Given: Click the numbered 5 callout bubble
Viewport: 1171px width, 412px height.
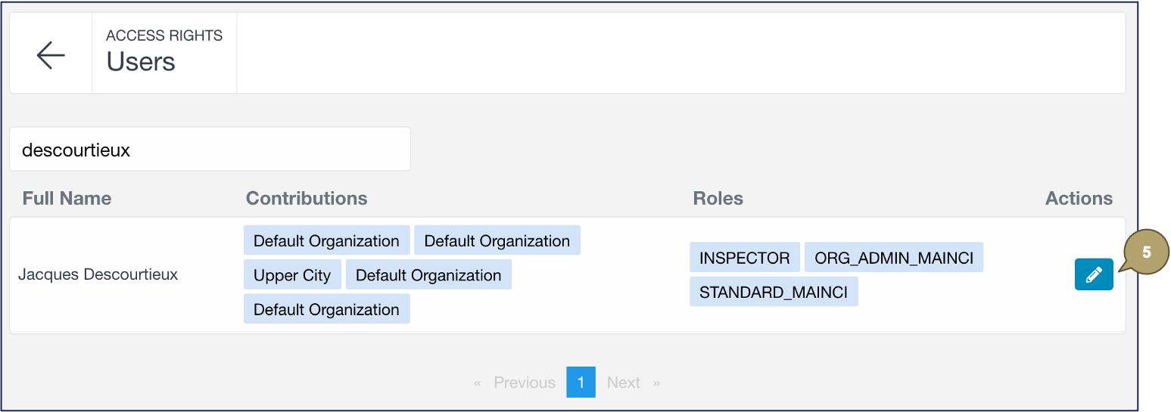Looking at the screenshot, I should point(1146,252).
